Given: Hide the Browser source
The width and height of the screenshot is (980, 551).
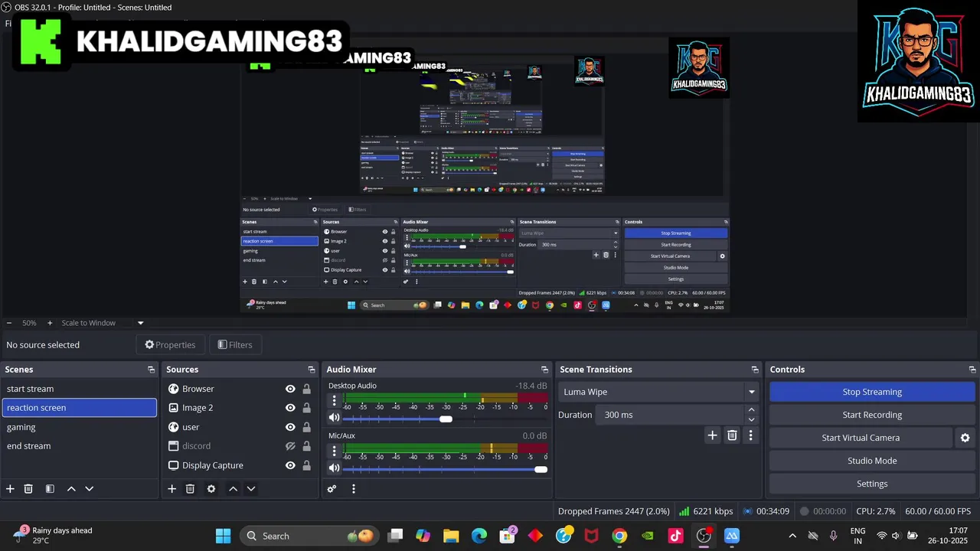Looking at the screenshot, I should [x=290, y=389].
